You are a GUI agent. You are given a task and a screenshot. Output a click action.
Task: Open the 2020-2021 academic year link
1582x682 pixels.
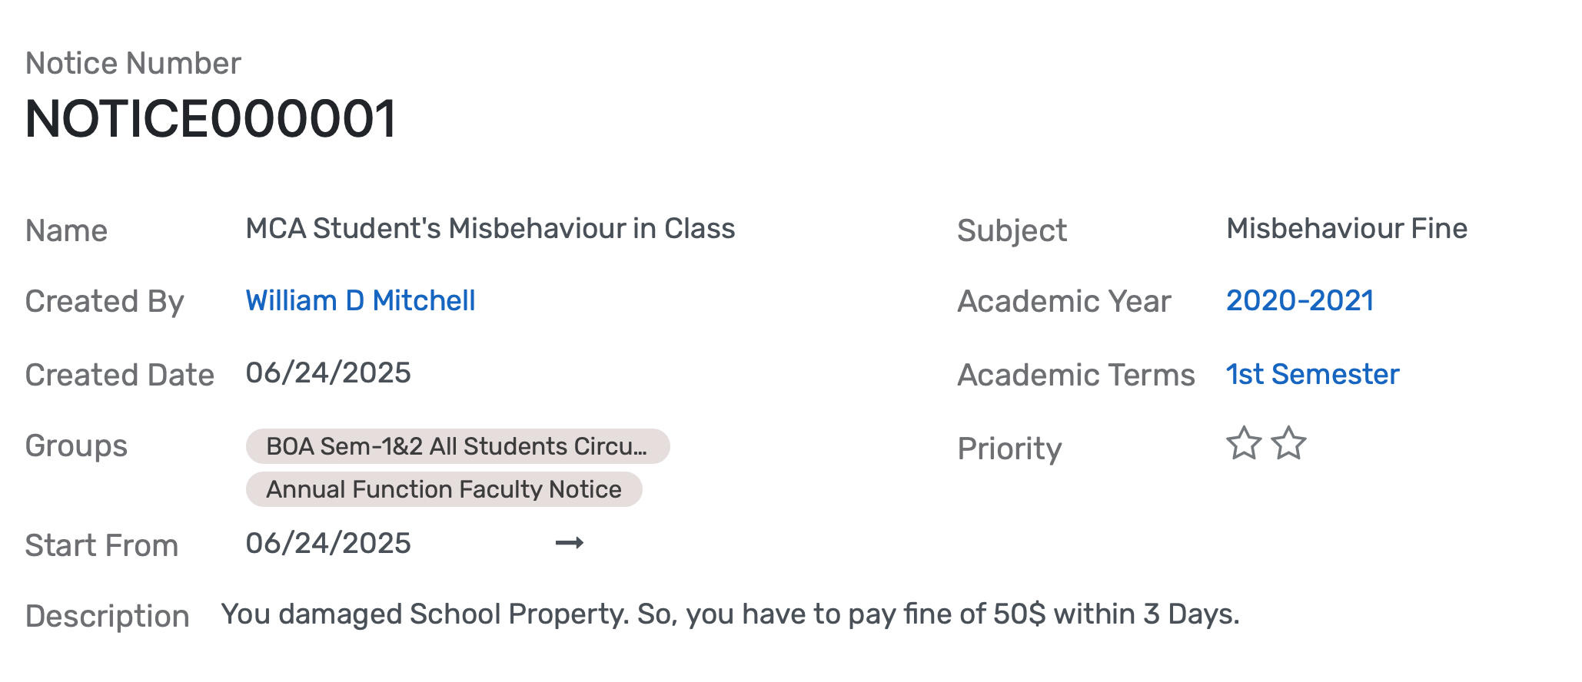[x=1299, y=300]
